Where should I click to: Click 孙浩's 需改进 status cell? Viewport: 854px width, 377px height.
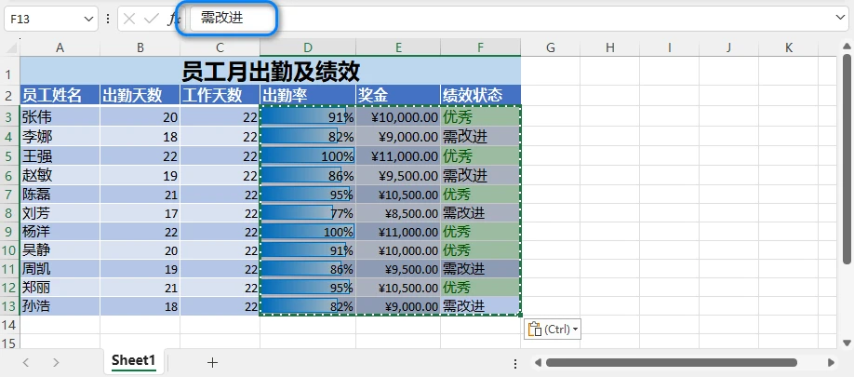(x=480, y=305)
